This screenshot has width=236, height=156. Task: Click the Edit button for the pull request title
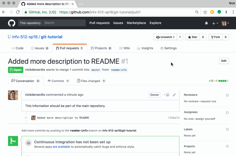click(x=224, y=61)
